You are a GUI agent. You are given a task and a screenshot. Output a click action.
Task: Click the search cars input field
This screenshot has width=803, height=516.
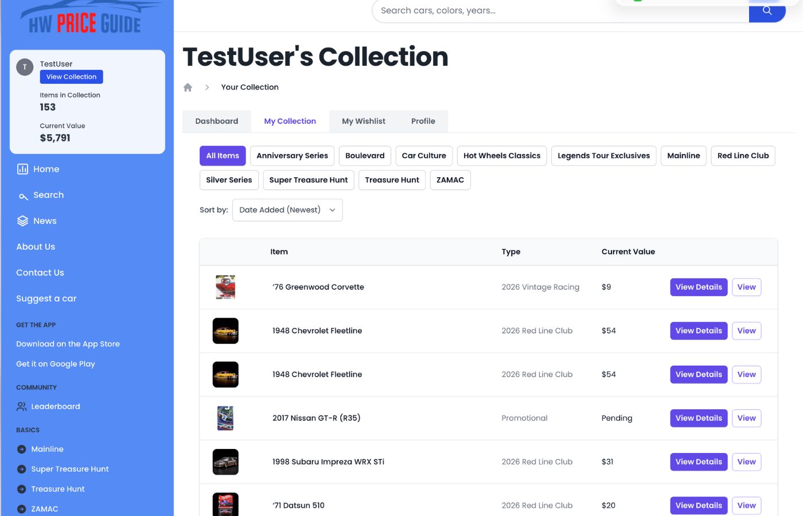point(560,11)
